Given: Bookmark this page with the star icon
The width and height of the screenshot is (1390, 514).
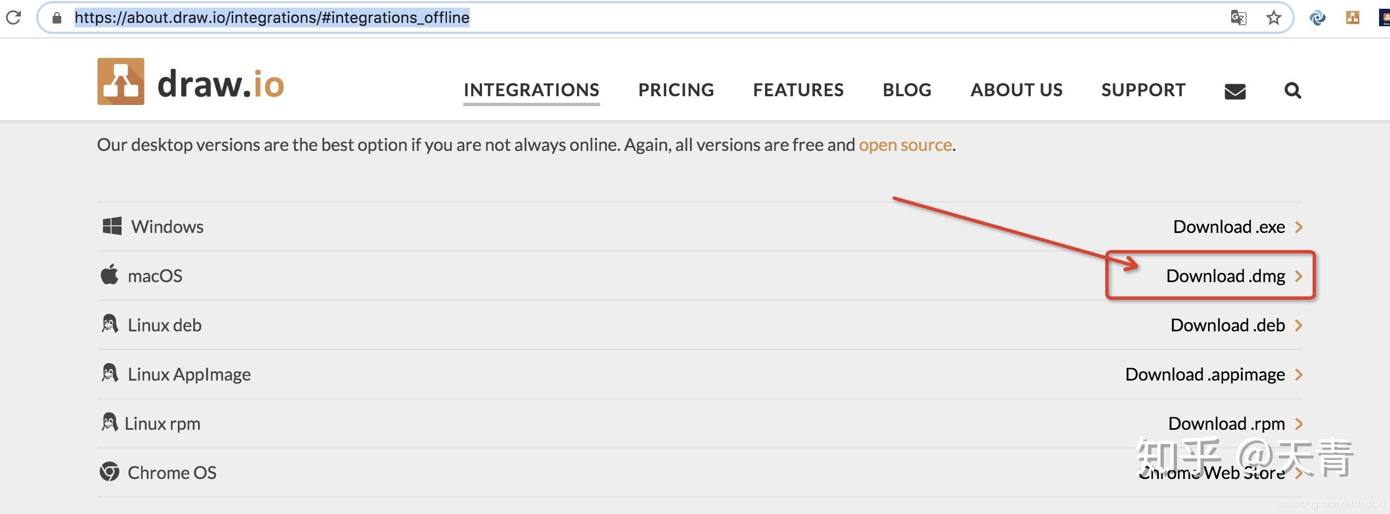Looking at the screenshot, I should coord(1274,17).
